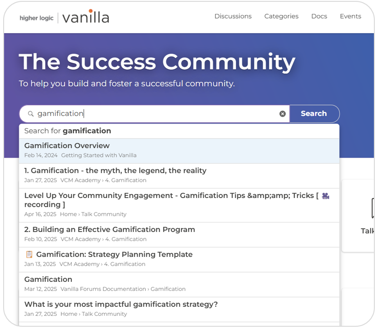378x329 pixels.
Task: View the Events page
Action: point(350,16)
